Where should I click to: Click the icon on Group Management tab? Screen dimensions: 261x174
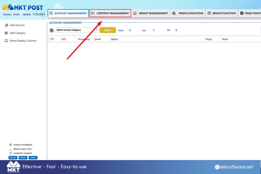[135, 13]
